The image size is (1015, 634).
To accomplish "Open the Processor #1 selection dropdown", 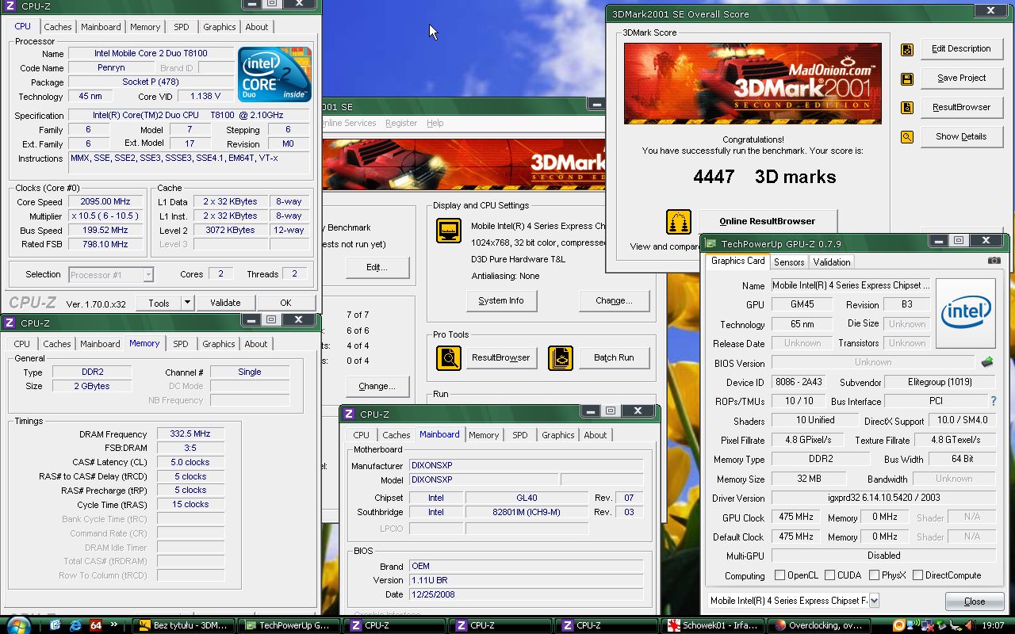I will point(148,275).
